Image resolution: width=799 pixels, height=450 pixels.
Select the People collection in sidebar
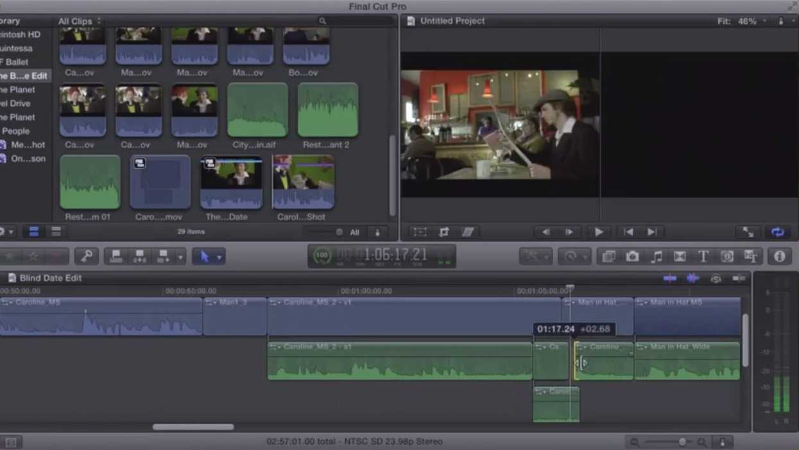(15, 131)
